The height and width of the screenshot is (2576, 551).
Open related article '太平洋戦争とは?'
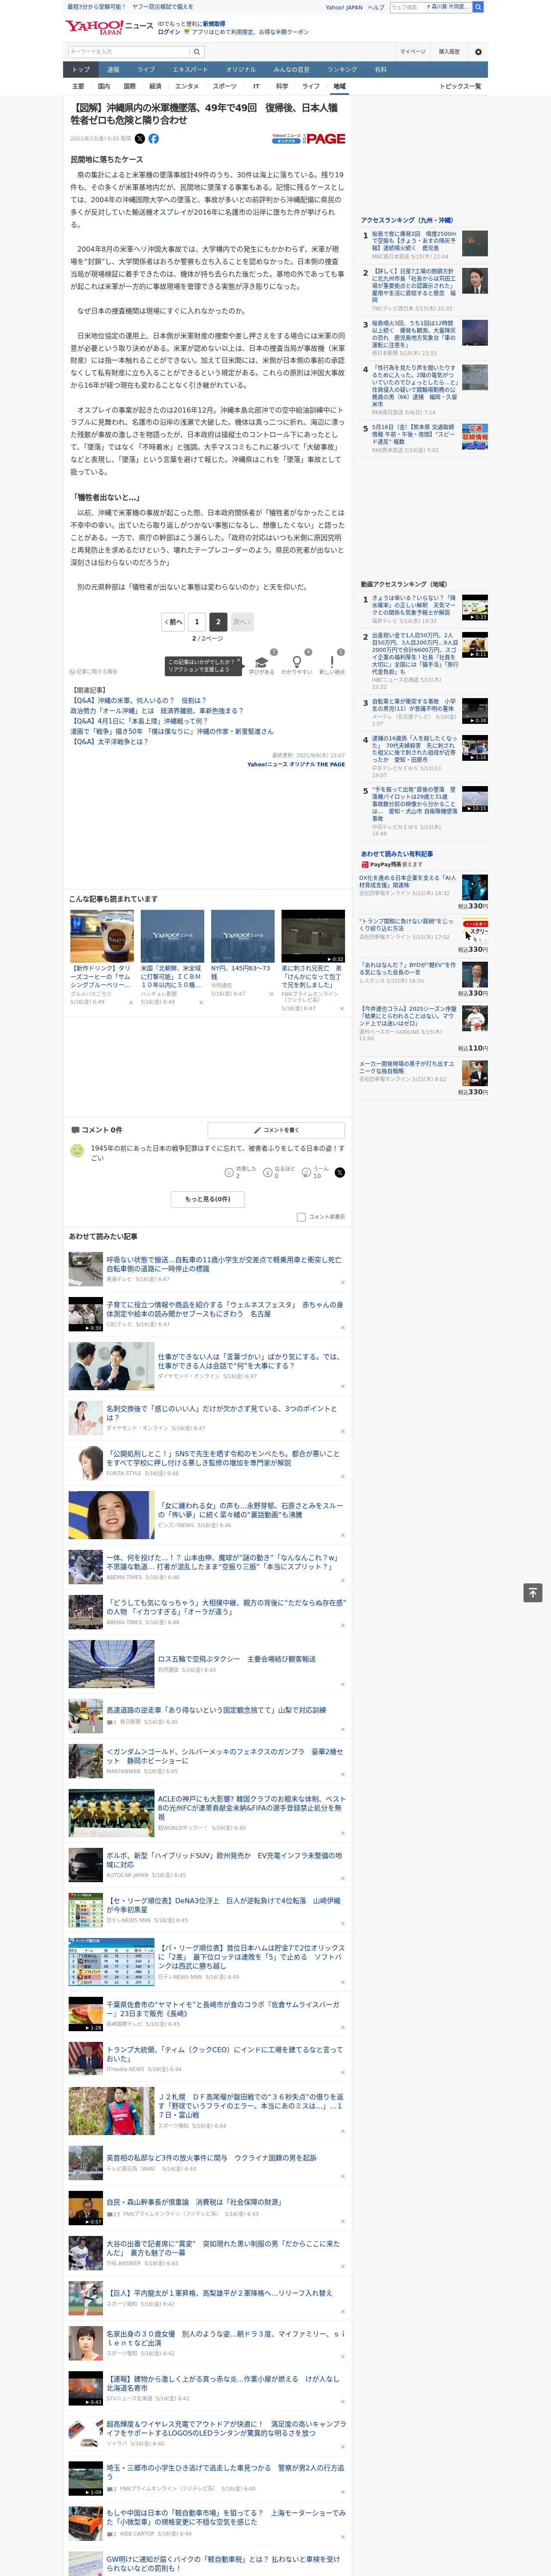point(109,742)
